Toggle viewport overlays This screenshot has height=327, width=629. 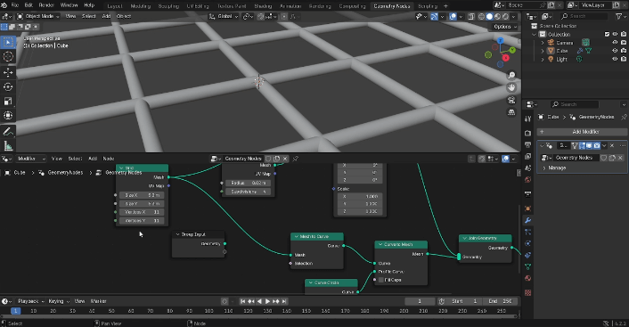coord(453,16)
